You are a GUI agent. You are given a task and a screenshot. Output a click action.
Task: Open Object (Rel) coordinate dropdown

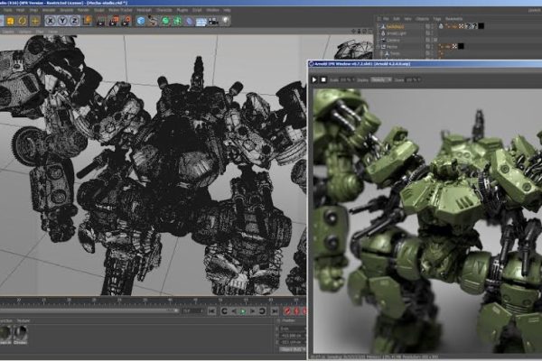point(293,349)
